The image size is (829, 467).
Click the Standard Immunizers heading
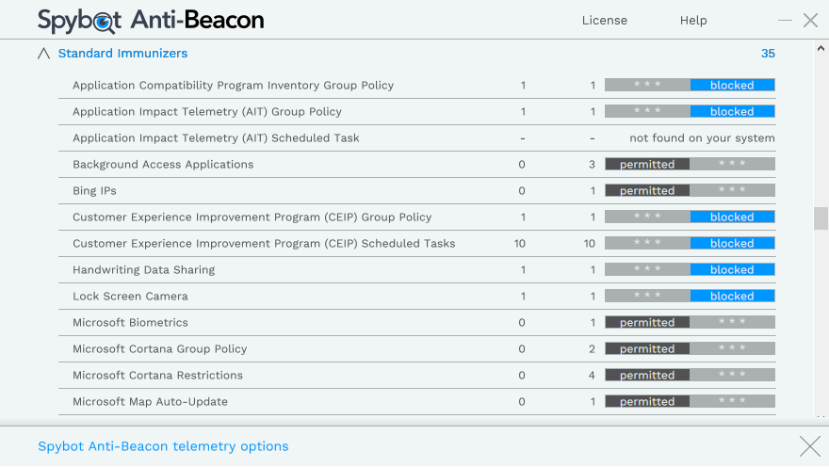(122, 54)
